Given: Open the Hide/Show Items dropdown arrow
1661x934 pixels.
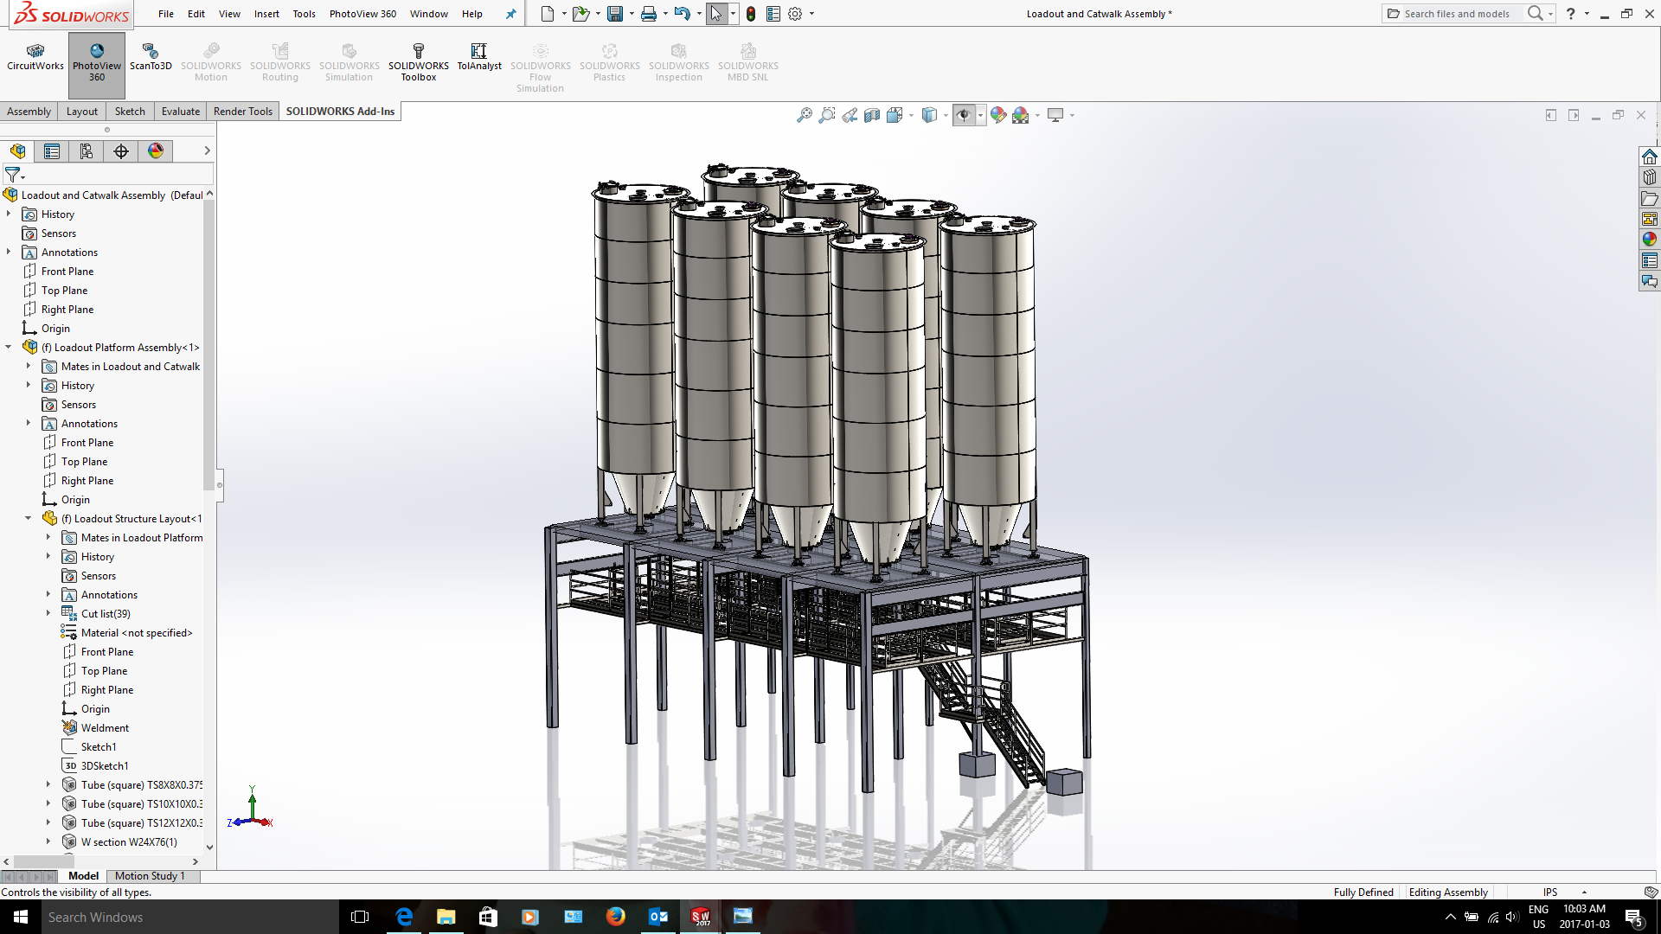Looking at the screenshot, I should pyautogui.click(x=980, y=115).
